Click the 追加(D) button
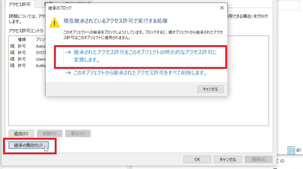The image size is (303, 169). coord(21,134)
